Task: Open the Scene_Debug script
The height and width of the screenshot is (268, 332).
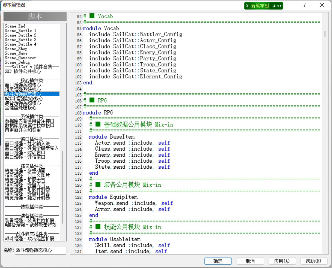Action: [17, 62]
